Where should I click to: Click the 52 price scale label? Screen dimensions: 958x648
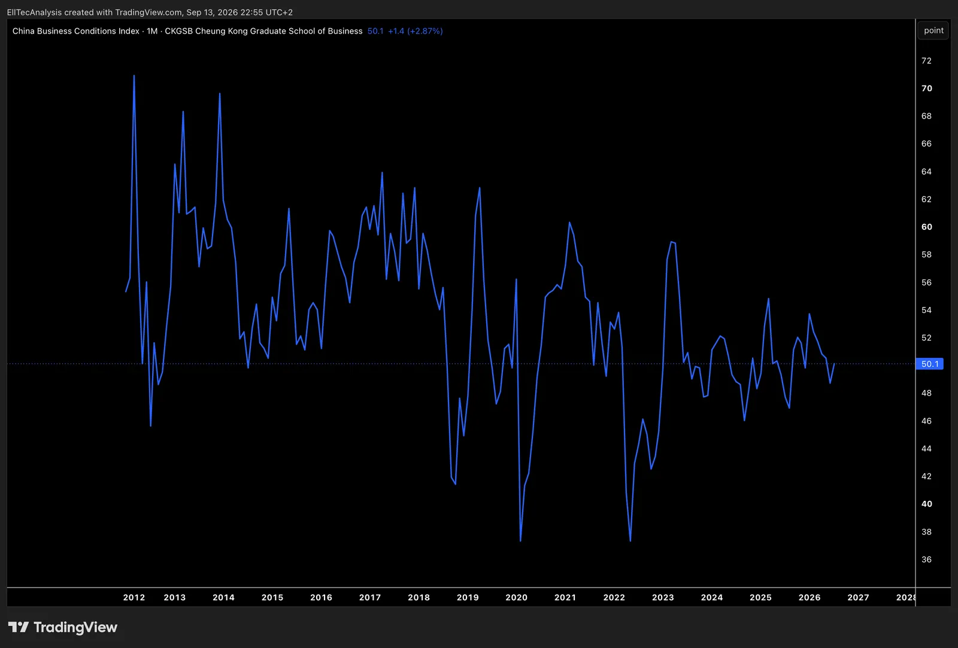(926, 337)
